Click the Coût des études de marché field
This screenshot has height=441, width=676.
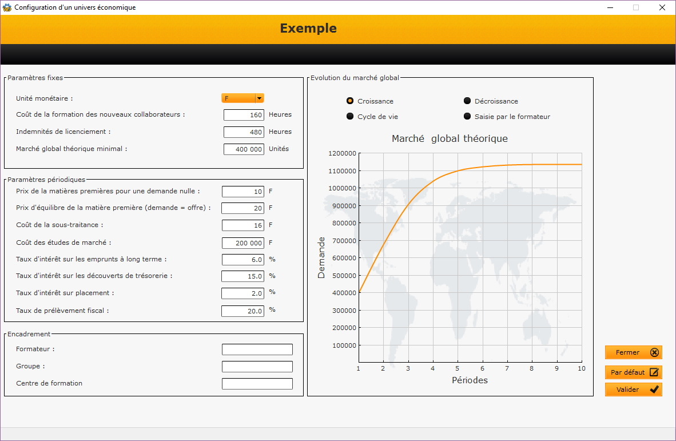pyautogui.click(x=242, y=243)
